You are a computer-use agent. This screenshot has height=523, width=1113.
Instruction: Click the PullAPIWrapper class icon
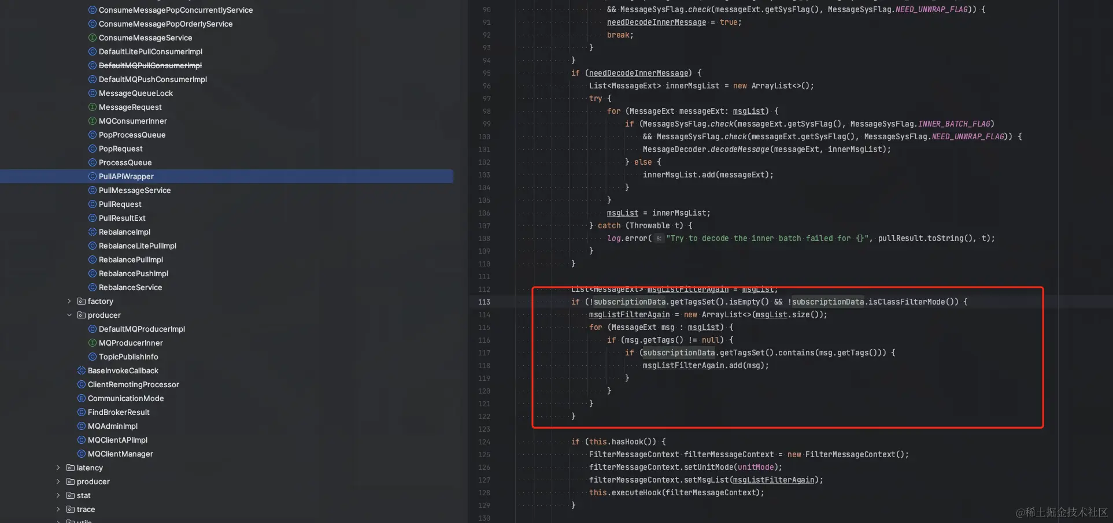(x=93, y=176)
